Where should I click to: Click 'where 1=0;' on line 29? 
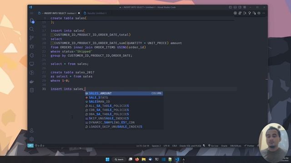click(60, 81)
